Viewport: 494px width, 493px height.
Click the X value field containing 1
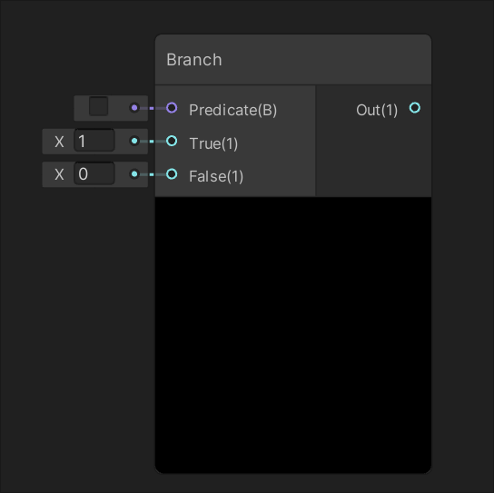pos(94,141)
